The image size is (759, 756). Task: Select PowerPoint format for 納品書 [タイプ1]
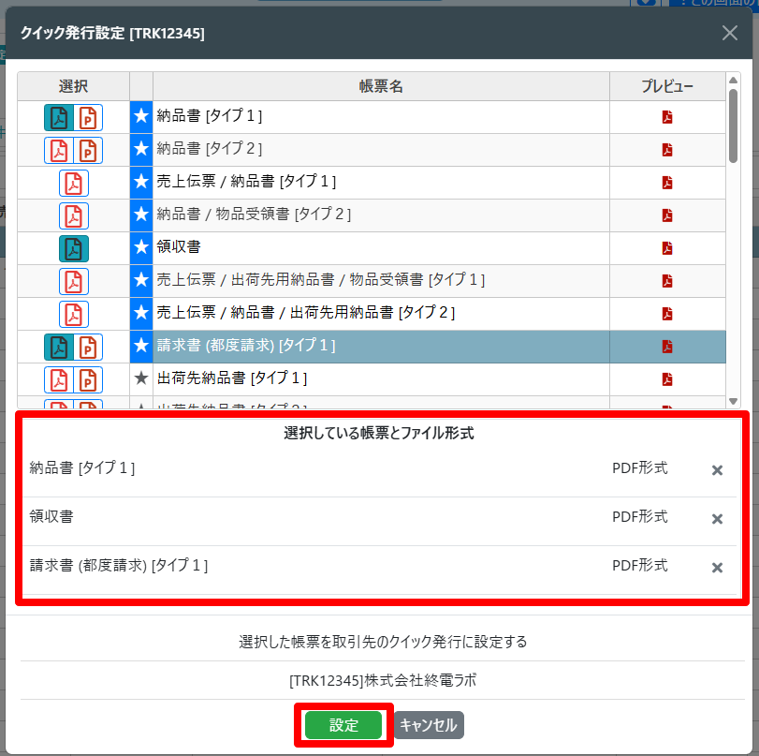88,117
